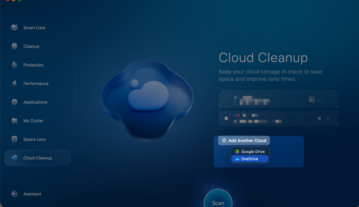Click the OneDrive cloud logo
The width and height of the screenshot is (359, 207).
click(x=237, y=159)
